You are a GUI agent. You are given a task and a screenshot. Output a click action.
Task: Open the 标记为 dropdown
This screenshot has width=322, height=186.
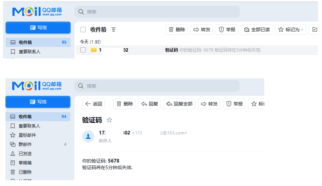(x=291, y=30)
